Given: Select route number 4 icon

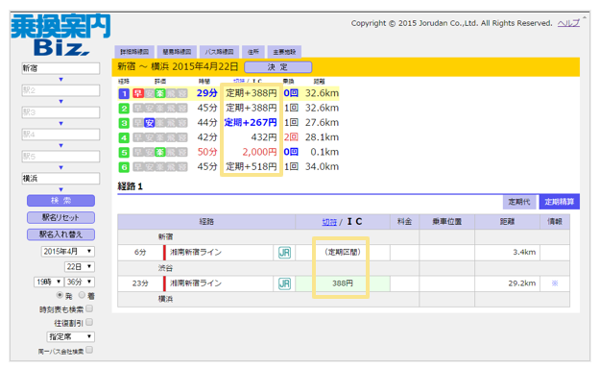Looking at the screenshot, I should (124, 137).
